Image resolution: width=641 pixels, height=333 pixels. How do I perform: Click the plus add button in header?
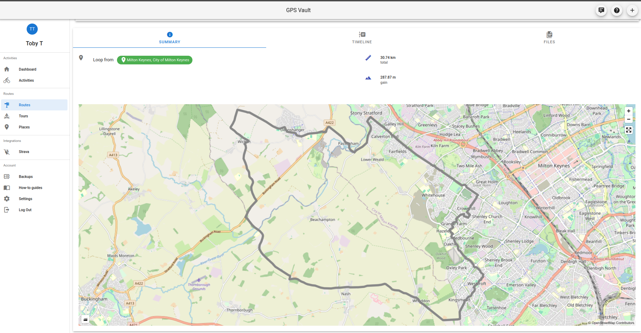click(632, 10)
